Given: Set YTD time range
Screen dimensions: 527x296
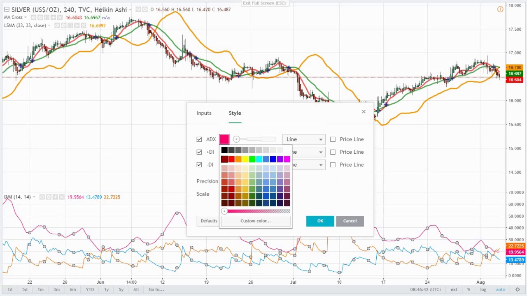Looking at the screenshot, I should click(89, 289).
